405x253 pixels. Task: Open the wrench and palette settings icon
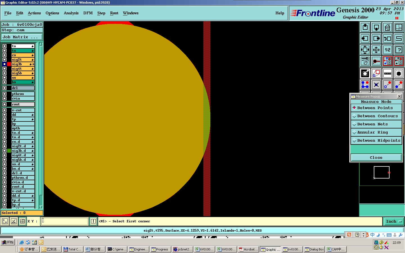(x=365, y=61)
